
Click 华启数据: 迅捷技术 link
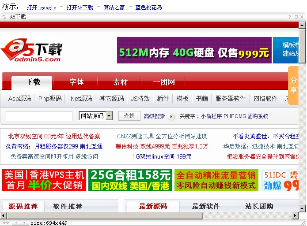pyautogui.click(x=261, y=147)
